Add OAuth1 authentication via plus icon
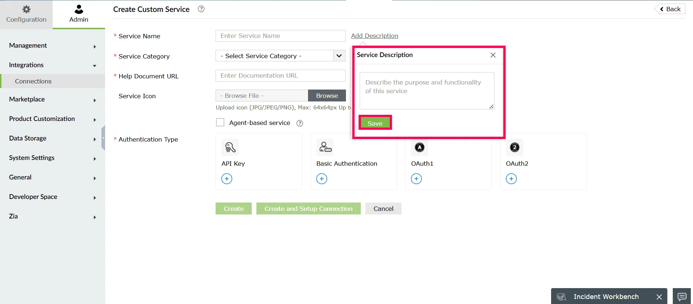 (416, 179)
